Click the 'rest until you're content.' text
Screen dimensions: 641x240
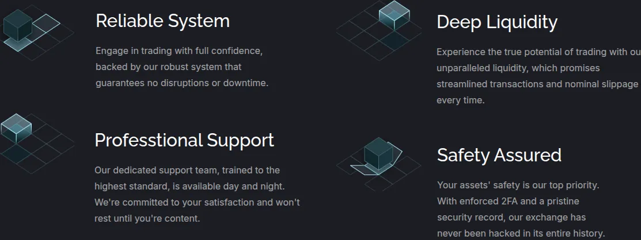147,219
